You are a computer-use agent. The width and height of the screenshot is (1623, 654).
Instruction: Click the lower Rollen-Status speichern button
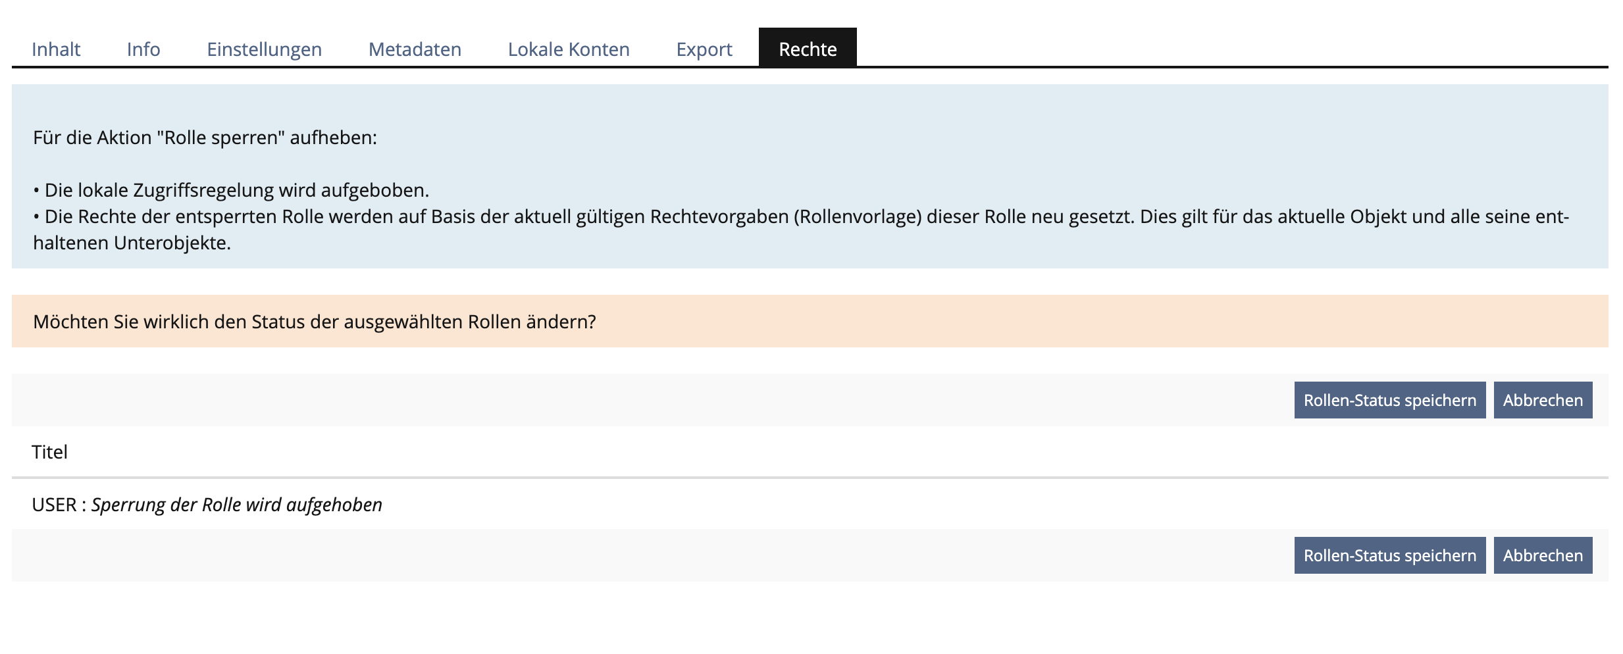(x=1389, y=555)
